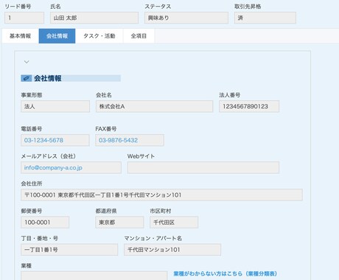This screenshot has height=280, width=339.
Task: Click the empty 業種 field
Action: click(94, 276)
